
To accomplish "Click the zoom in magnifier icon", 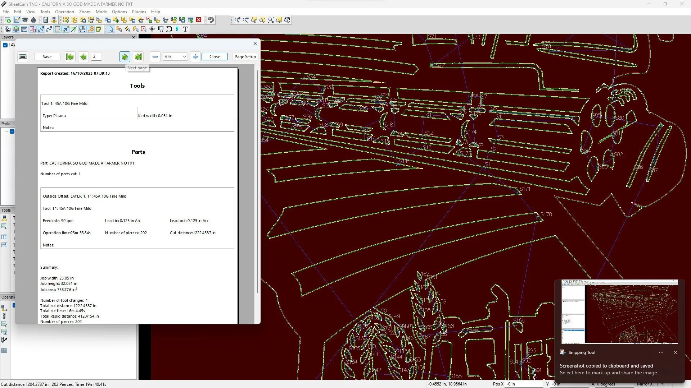I will [x=237, y=20].
